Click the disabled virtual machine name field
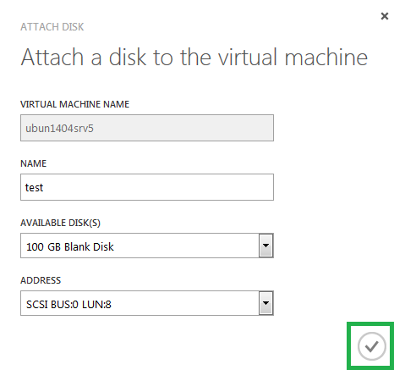The width and height of the screenshot is (394, 370). [x=147, y=128]
